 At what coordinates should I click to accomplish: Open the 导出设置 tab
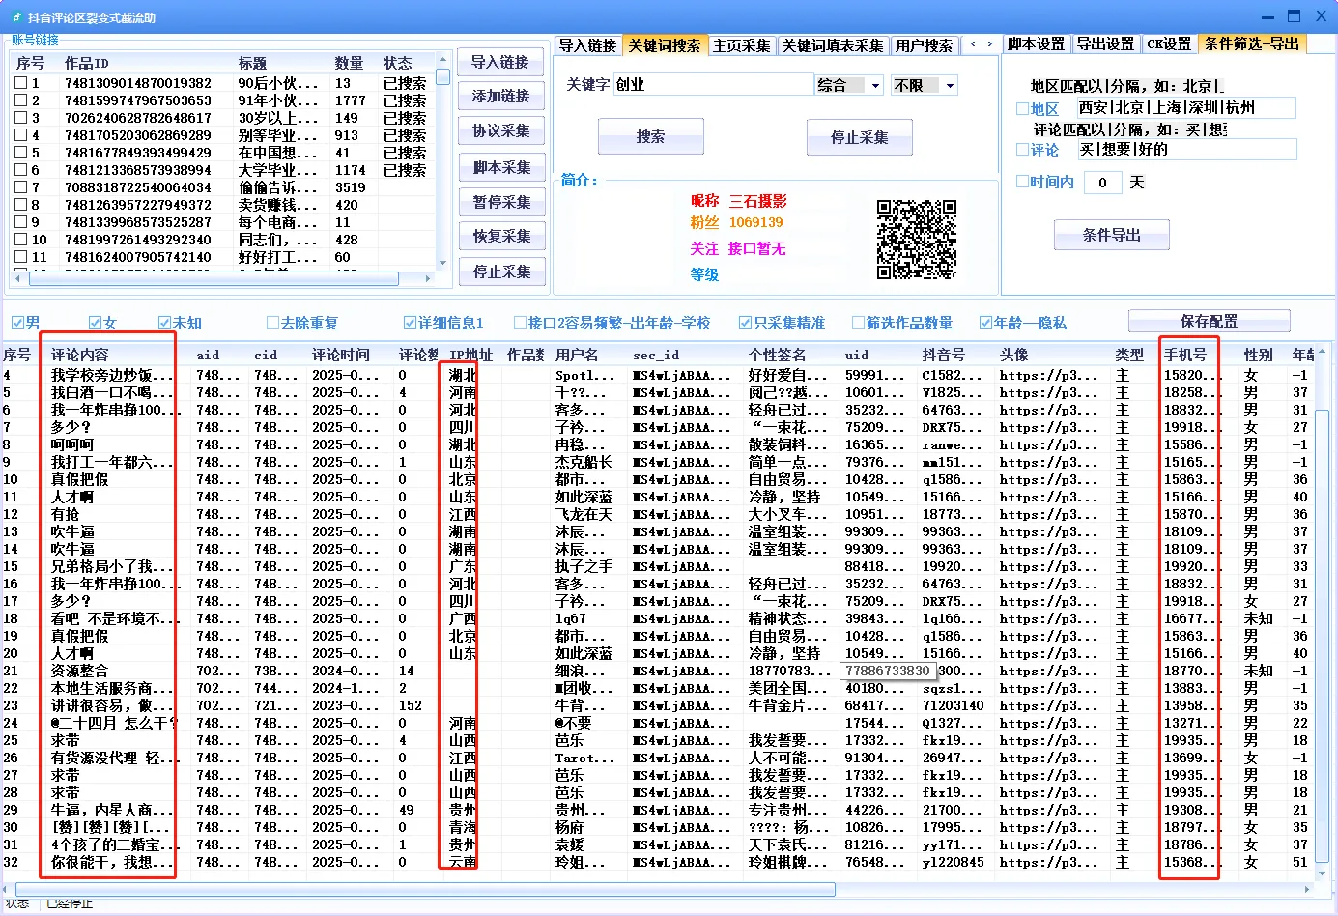(1105, 44)
